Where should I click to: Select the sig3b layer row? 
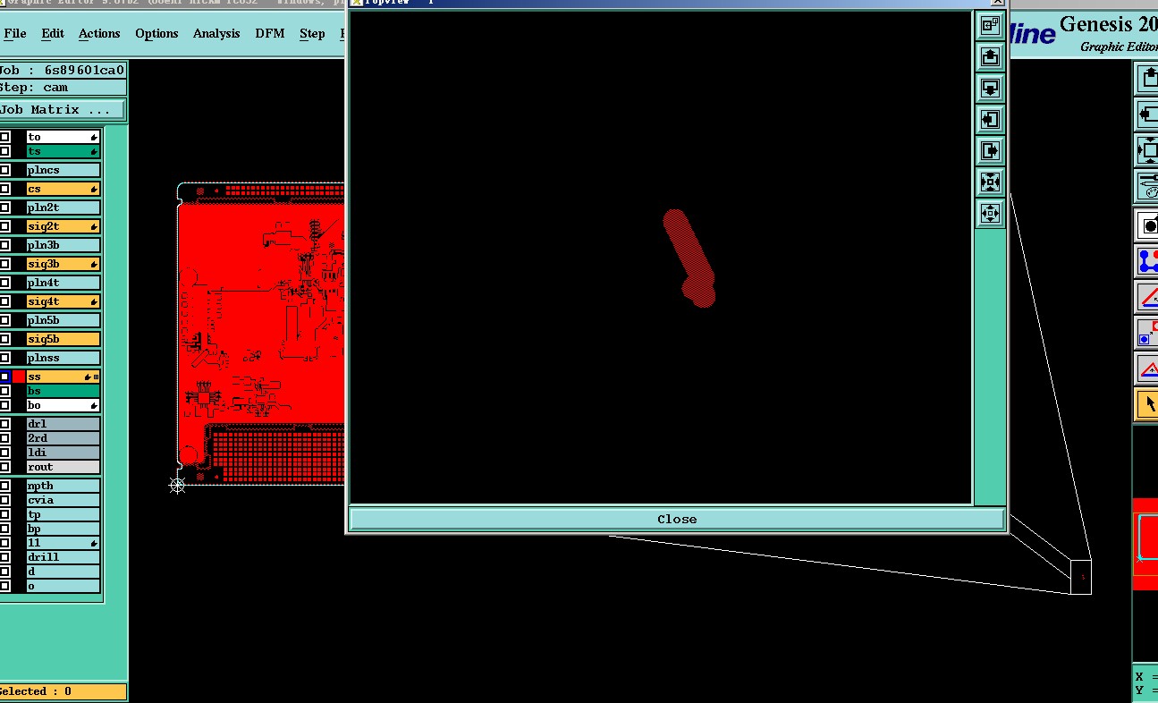[63, 264]
